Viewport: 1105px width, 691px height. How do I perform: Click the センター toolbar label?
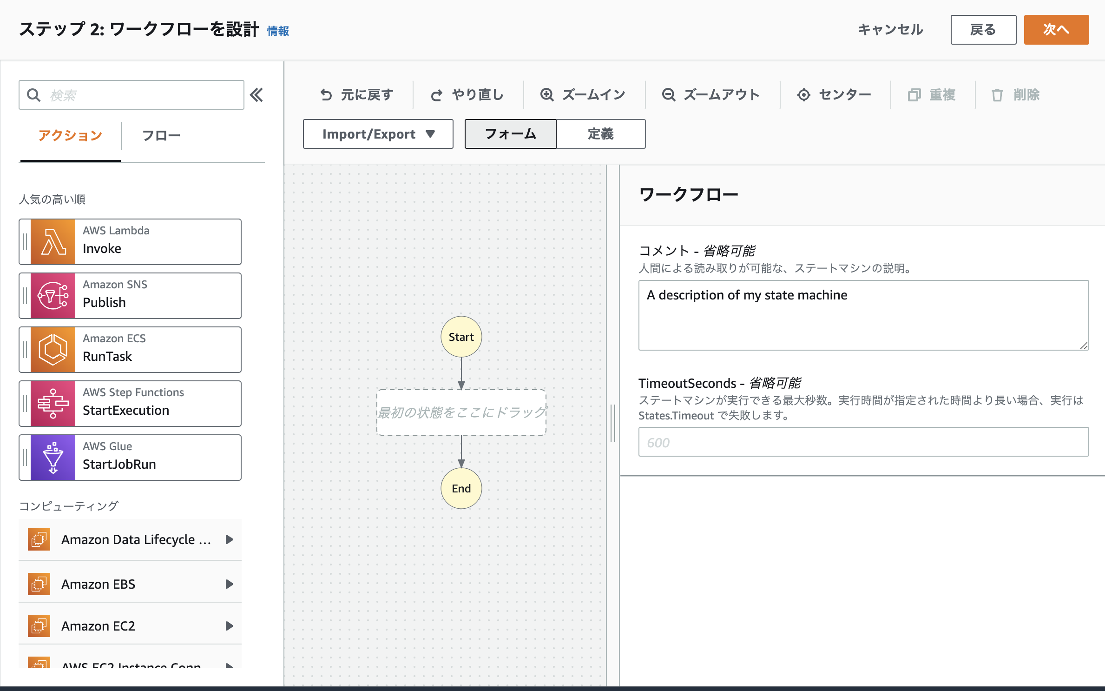845,95
